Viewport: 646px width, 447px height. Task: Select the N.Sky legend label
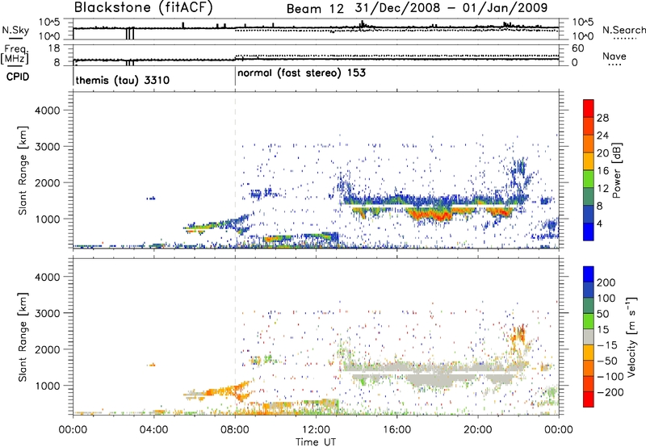click(x=15, y=30)
